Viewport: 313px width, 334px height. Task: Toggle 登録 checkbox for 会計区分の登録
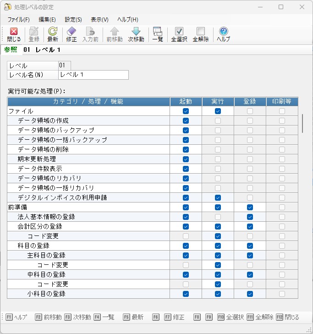click(x=250, y=226)
